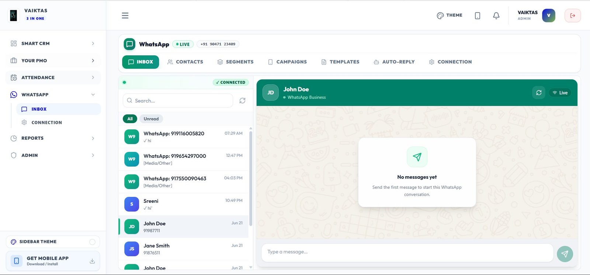
Task: Collapse the WhatsApp sidebar menu
Action: click(53, 95)
